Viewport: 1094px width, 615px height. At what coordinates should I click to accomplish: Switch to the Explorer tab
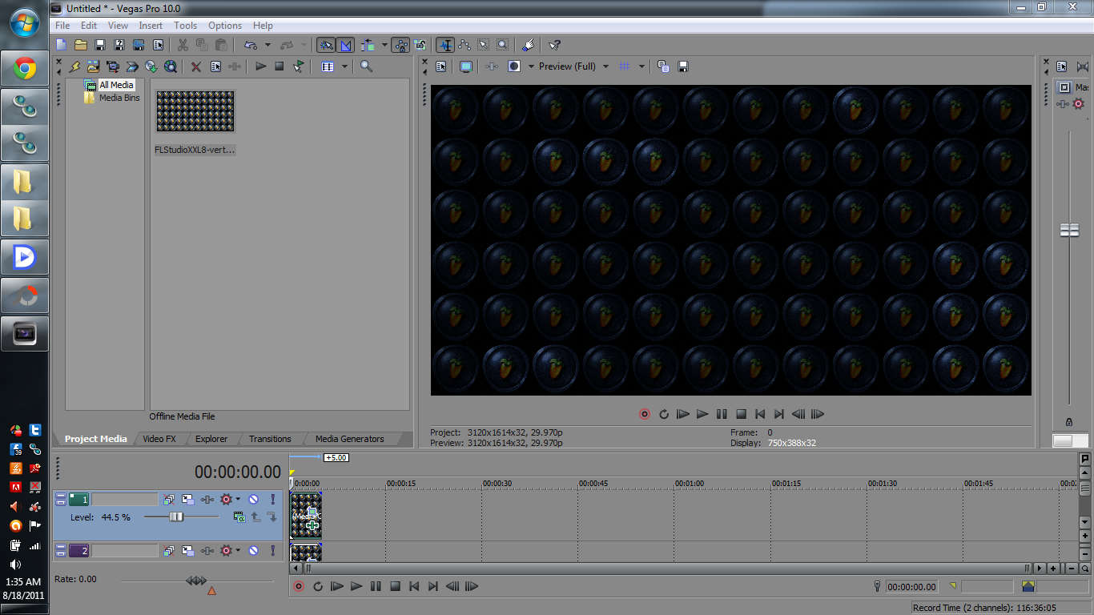(211, 439)
